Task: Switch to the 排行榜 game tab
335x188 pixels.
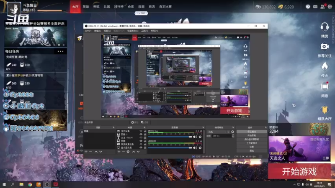Action: click(x=119, y=7)
